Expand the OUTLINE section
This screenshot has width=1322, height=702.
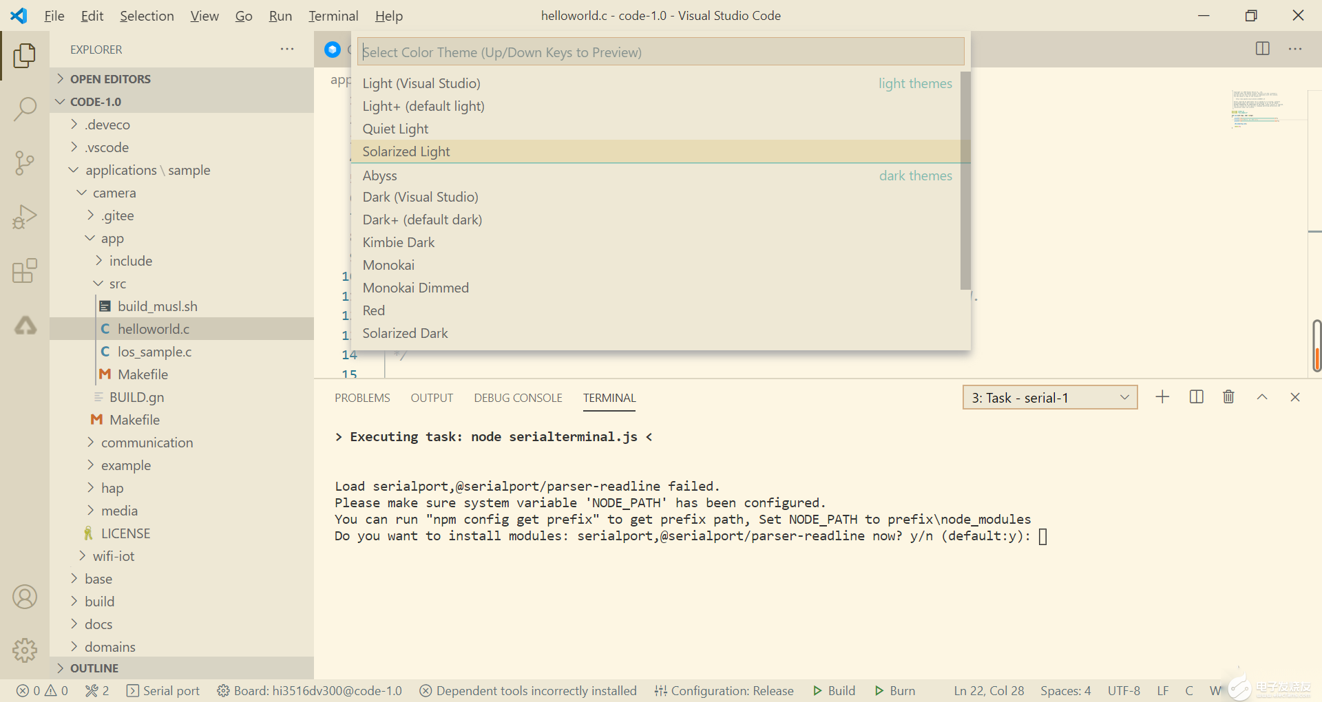182,668
